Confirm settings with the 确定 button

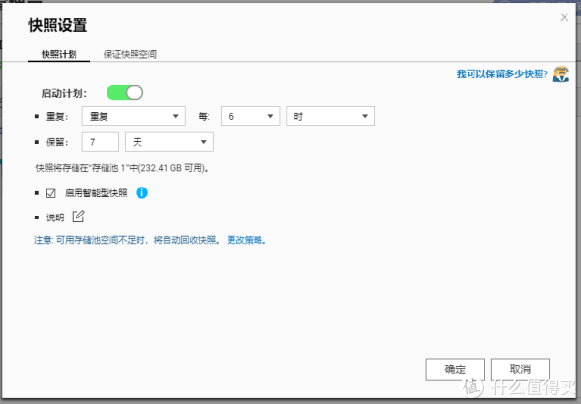454,369
